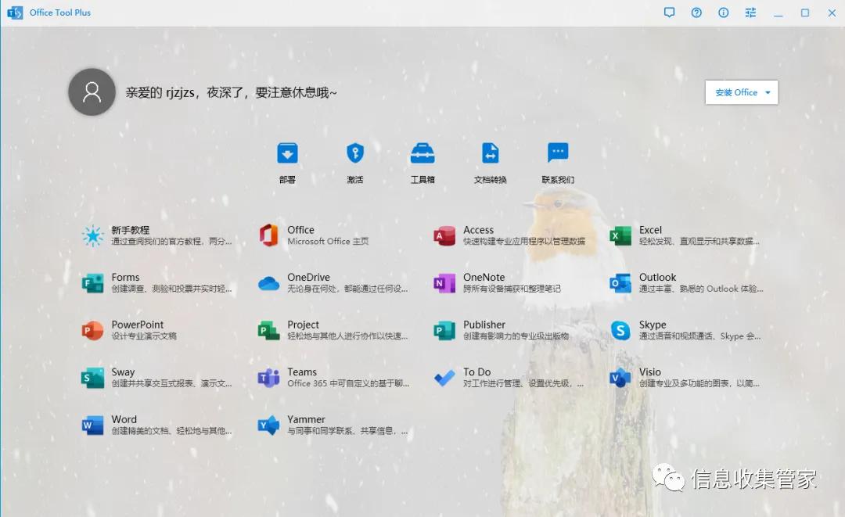Click the Office Tool Plus logo
Screen dimensions: 845x517
[x=15, y=13]
